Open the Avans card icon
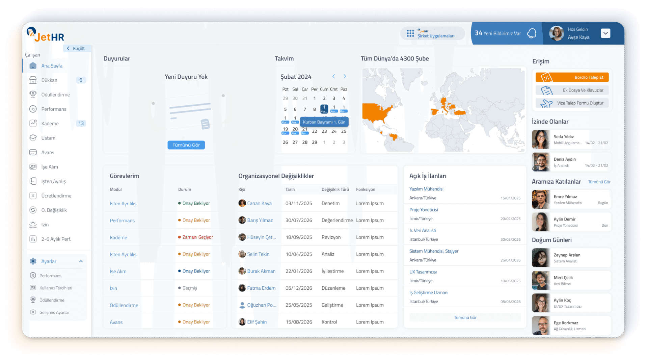The height and width of the screenshot is (361, 648). click(33, 152)
